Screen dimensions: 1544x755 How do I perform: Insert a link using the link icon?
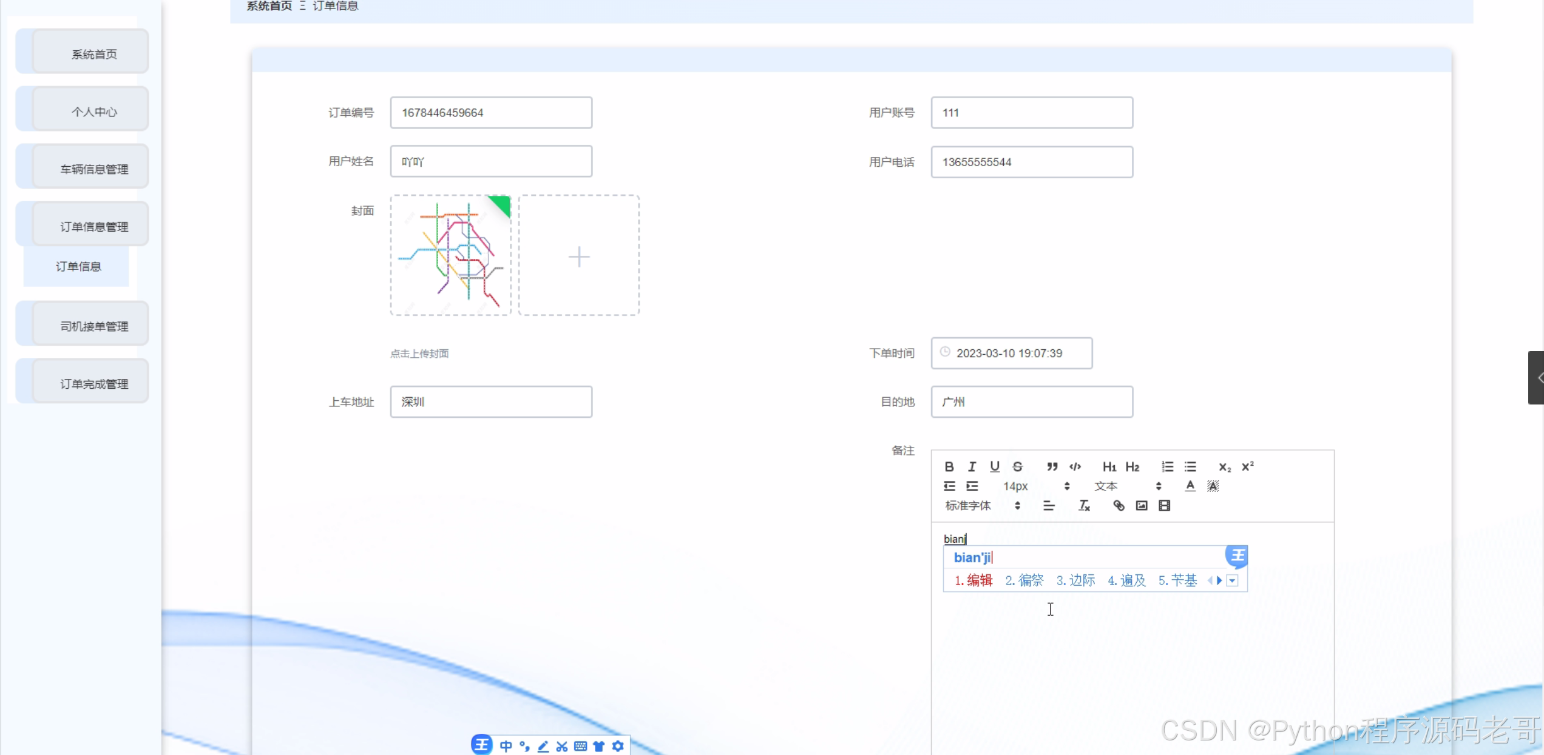[x=1119, y=506]
